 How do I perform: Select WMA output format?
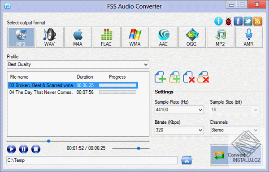tap(135, 37)
